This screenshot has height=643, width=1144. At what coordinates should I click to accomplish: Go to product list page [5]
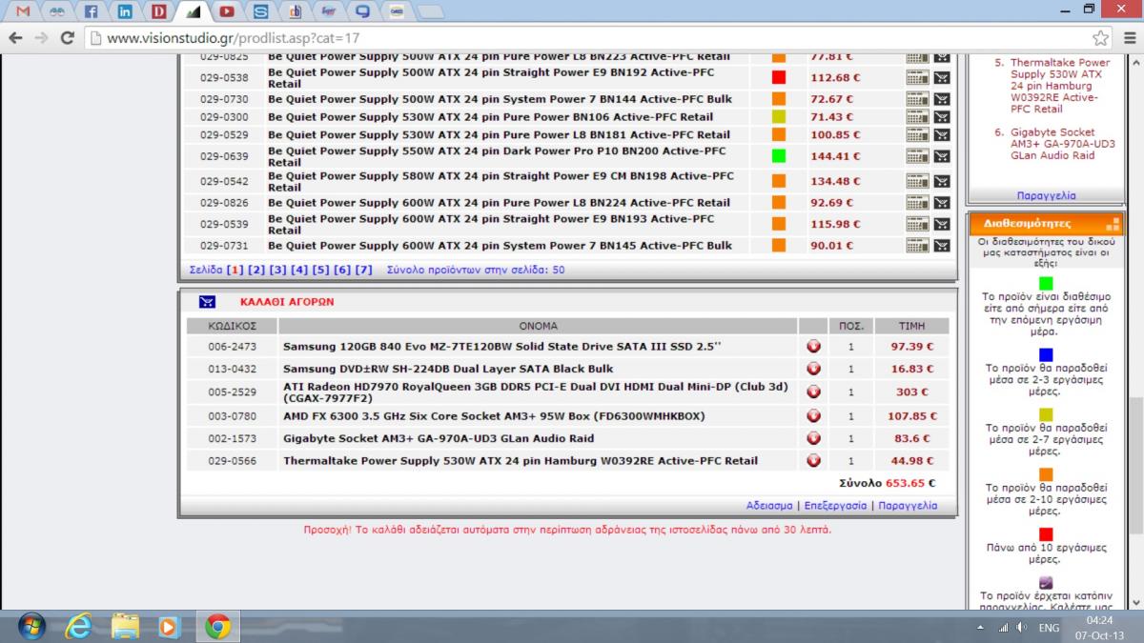click(x=320, y=270)
